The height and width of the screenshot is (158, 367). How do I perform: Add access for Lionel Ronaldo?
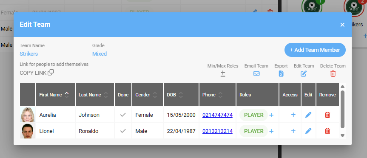(293, 131)
